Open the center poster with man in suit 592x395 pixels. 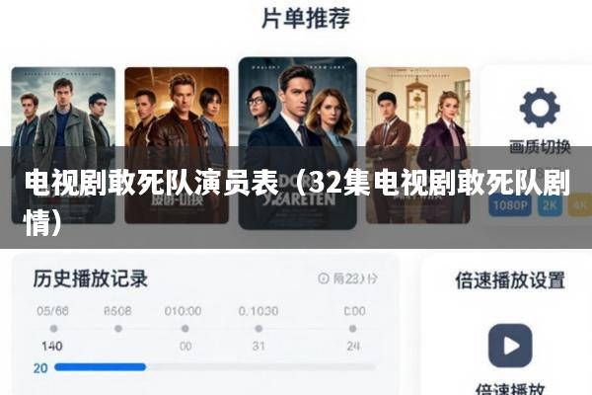tap(298, 143)
